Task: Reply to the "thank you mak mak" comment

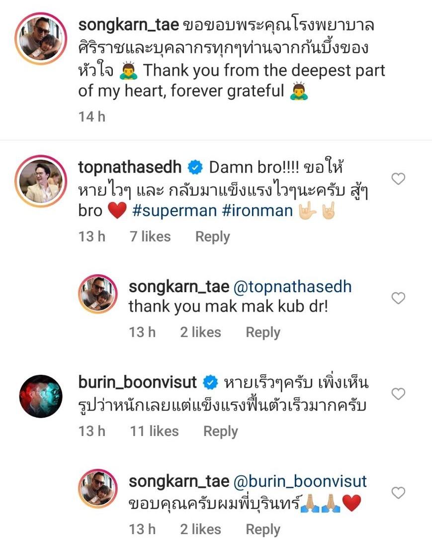Action: tap(263, 332)
